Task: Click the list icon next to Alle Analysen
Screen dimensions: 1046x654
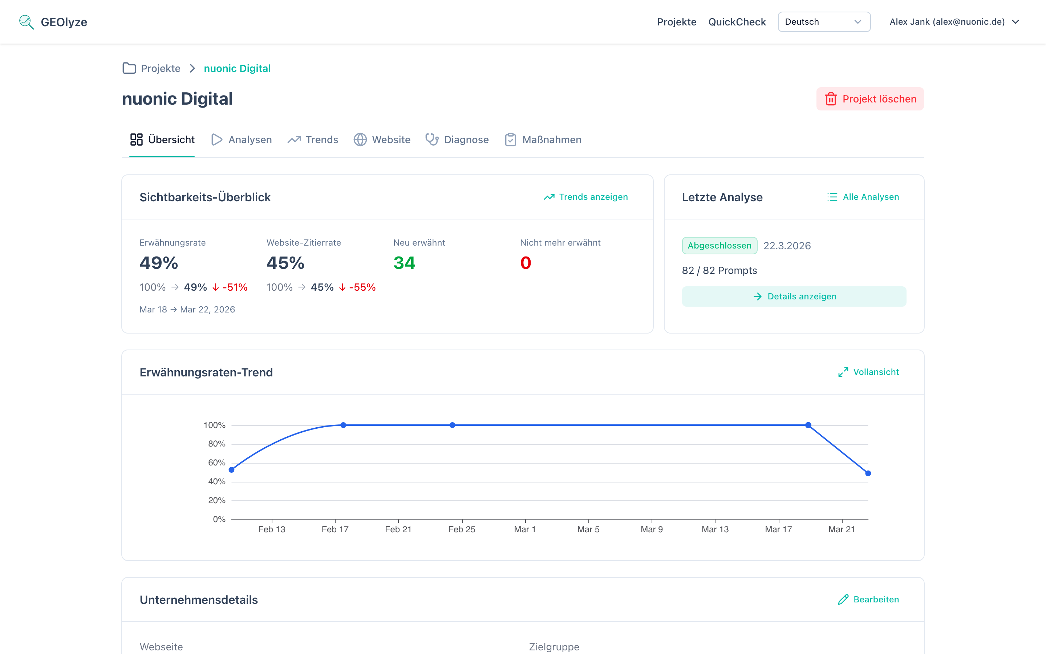Action: 832,197
